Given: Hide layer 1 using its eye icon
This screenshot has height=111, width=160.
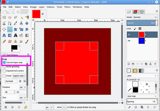Looking at the screenshot, I should click(129, 41).
